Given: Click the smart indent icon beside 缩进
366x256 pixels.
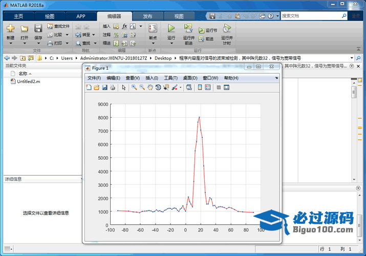Looking at the screenshot, I should tap(116, 43).
